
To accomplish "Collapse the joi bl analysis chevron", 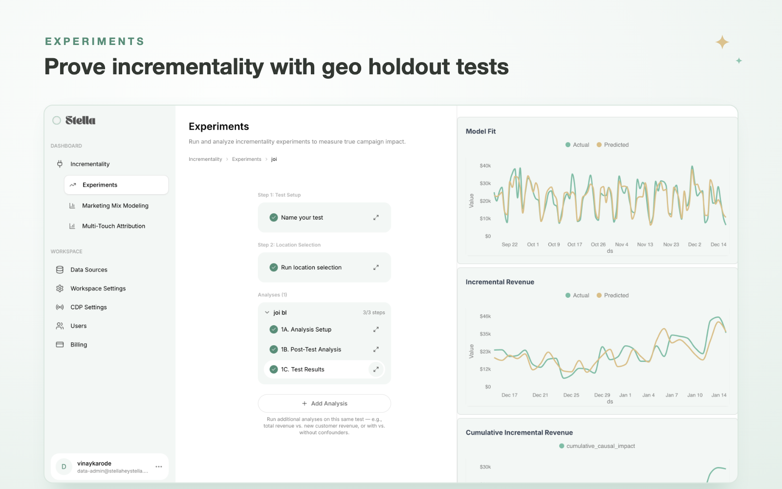I will [267, 312].
